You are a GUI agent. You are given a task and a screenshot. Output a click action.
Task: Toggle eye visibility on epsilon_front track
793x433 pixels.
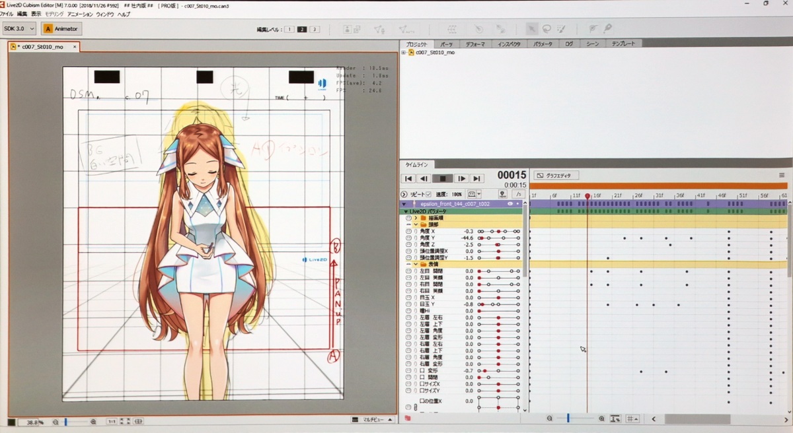point(510,204)
